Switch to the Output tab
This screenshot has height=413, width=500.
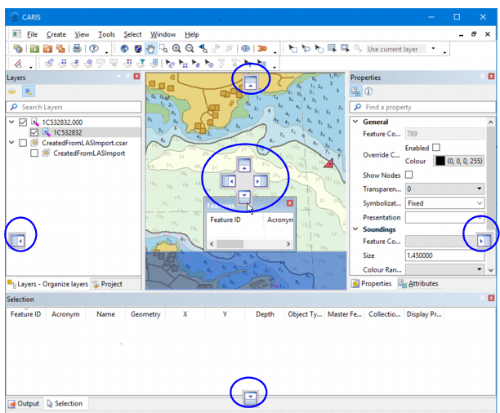[24, 403]
